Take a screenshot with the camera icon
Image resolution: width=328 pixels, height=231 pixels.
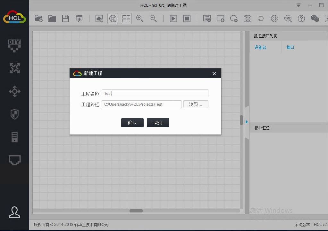248,19
